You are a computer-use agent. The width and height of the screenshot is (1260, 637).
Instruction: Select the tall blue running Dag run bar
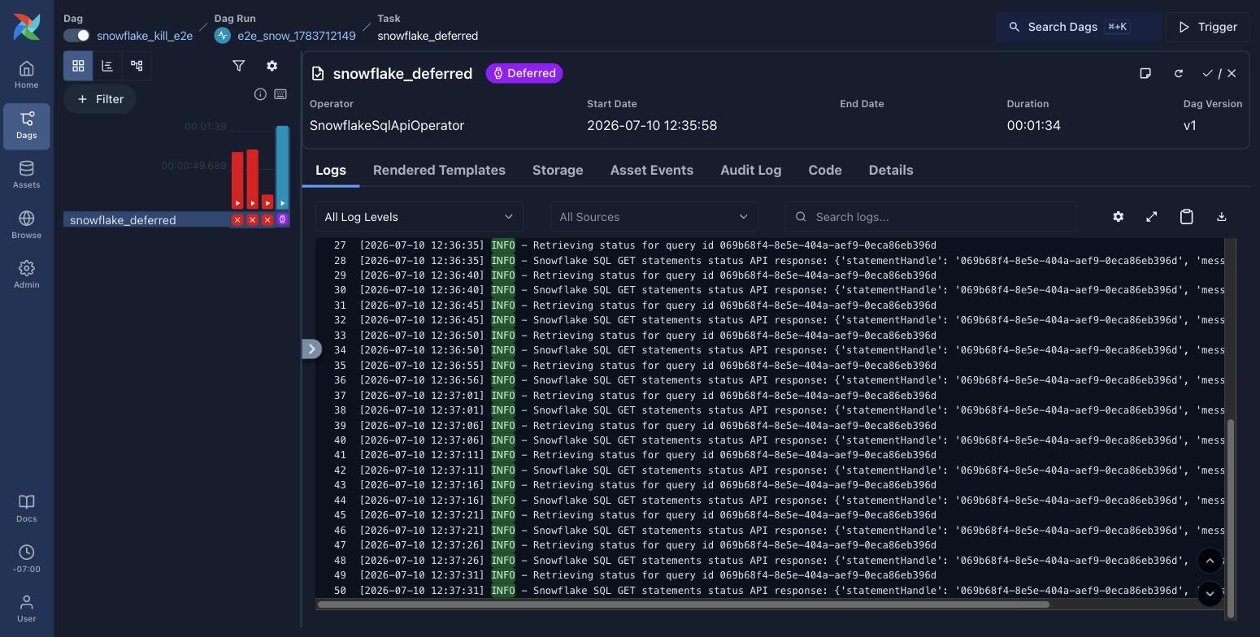(x=282, y=167)
